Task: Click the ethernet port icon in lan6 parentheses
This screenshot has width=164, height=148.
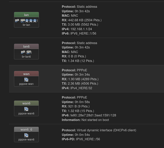Action: pos(29,52)
